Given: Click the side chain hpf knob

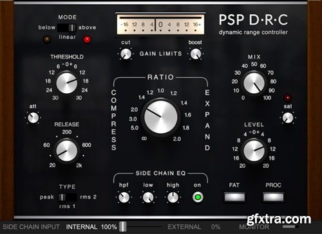Looking at the screenshot, I should [x=124, y=197].
